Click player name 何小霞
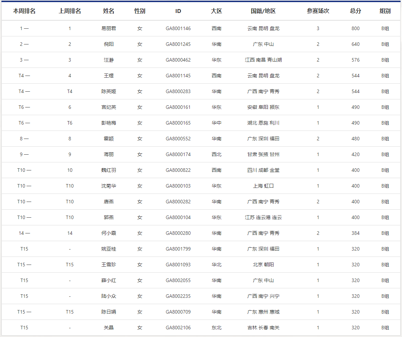Screen dimensions: 402x337 pyautogui.click(x=109, y=233)
